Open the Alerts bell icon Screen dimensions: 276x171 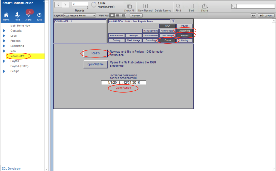(28, 15)
